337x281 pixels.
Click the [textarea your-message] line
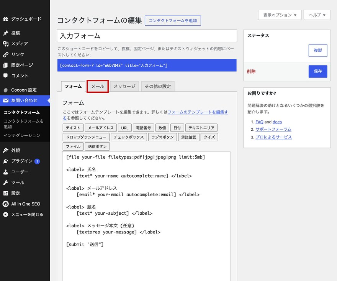pyautogui.click(x=107, y=232)
